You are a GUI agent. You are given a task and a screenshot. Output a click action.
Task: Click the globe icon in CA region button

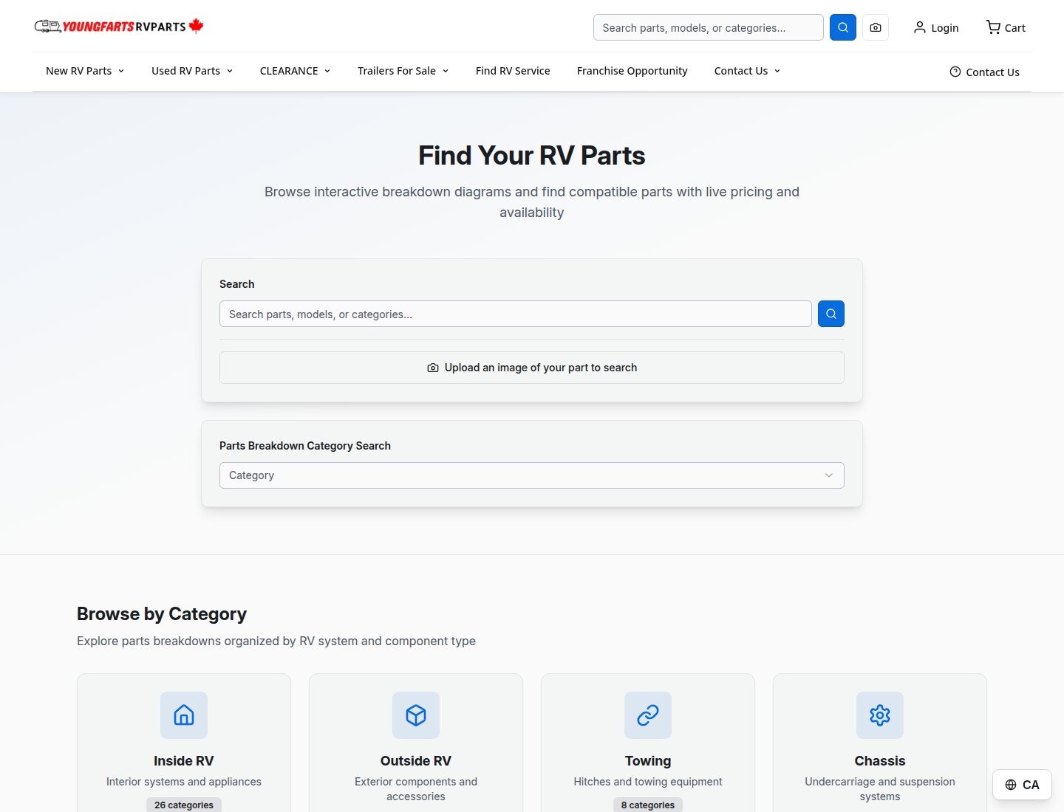pyautogui.click(x=1011, y=785)
